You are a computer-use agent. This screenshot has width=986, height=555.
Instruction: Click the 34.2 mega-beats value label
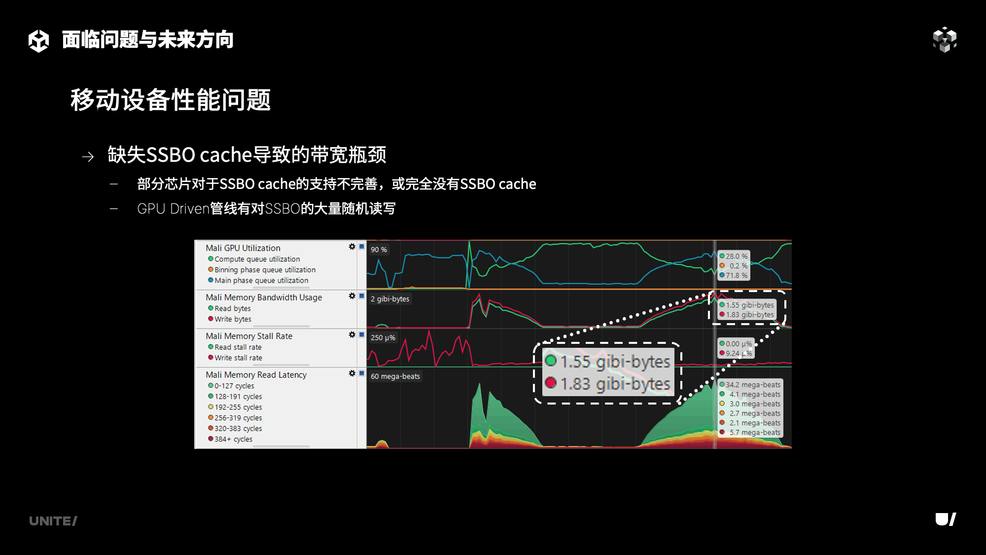tap(753, 385)
